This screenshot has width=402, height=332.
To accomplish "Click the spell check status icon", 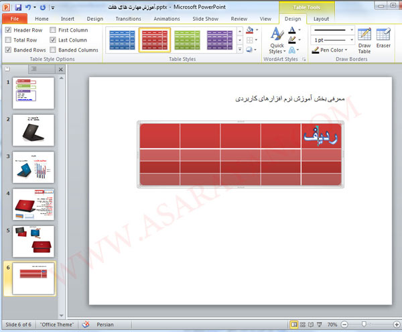I will [86, 325].
